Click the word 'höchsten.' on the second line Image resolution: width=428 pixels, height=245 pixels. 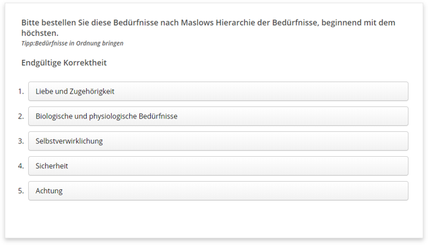point(40,33)
